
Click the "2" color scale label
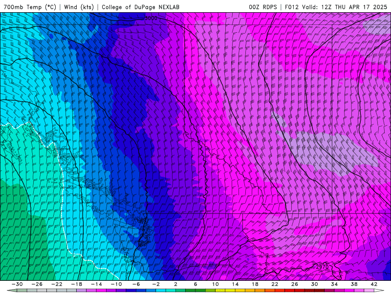pyautogui.click(x=175, y=284)
